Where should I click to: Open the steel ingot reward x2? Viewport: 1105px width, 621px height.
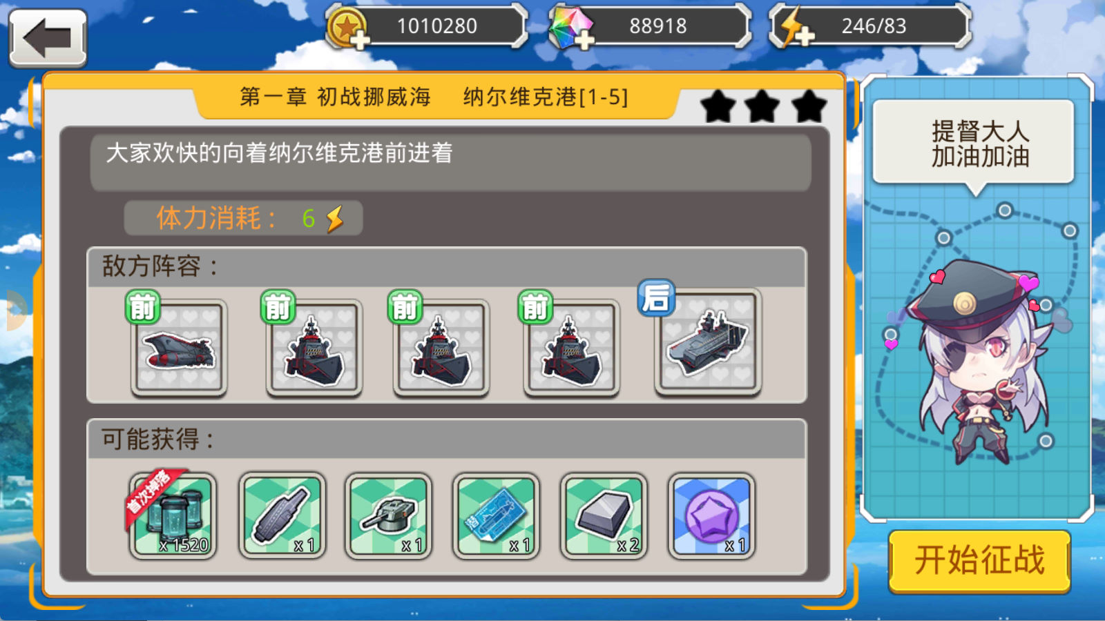pyautogui.click(x=604, y=515)
